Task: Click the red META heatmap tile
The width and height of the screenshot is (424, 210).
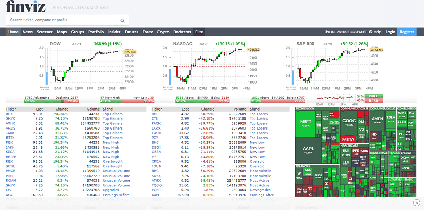Action: tap(348, 139)
